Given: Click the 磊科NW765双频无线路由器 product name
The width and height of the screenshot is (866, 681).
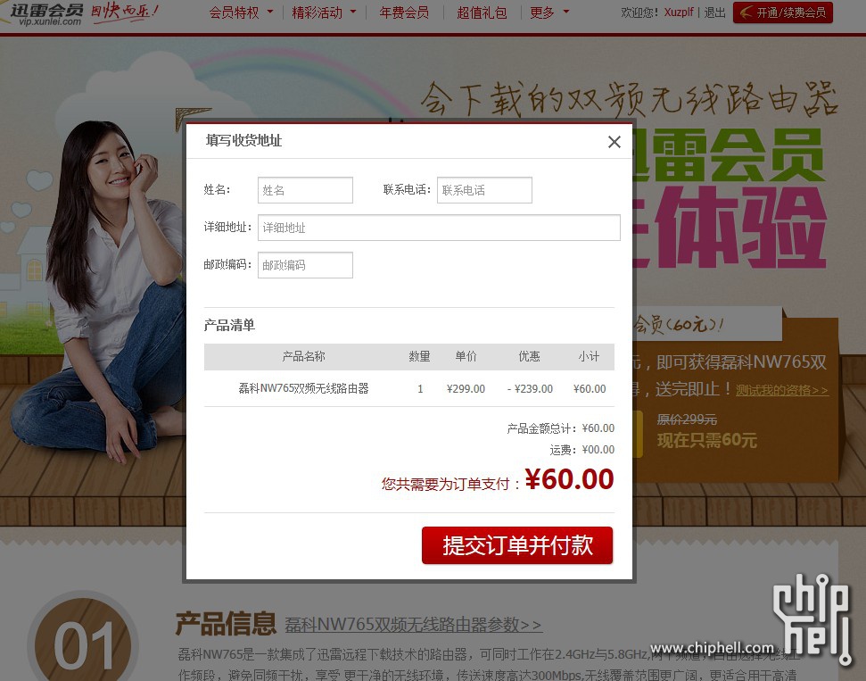Looking at the screenshot, I should pos(304,388).
